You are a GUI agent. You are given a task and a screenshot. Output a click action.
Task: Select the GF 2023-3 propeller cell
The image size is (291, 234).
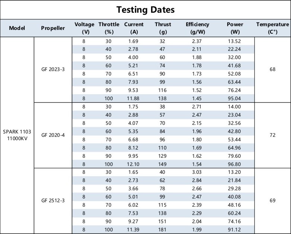pos(53,69)
